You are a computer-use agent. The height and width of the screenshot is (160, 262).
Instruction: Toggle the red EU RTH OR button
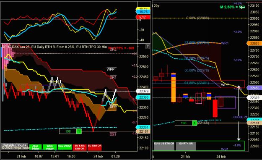95,147
